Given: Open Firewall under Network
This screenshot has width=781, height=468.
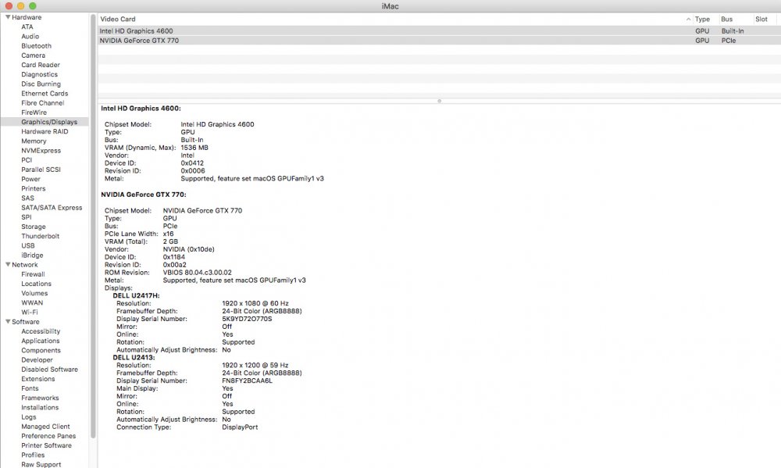Looking at the screenshot, I should point(33,274).
